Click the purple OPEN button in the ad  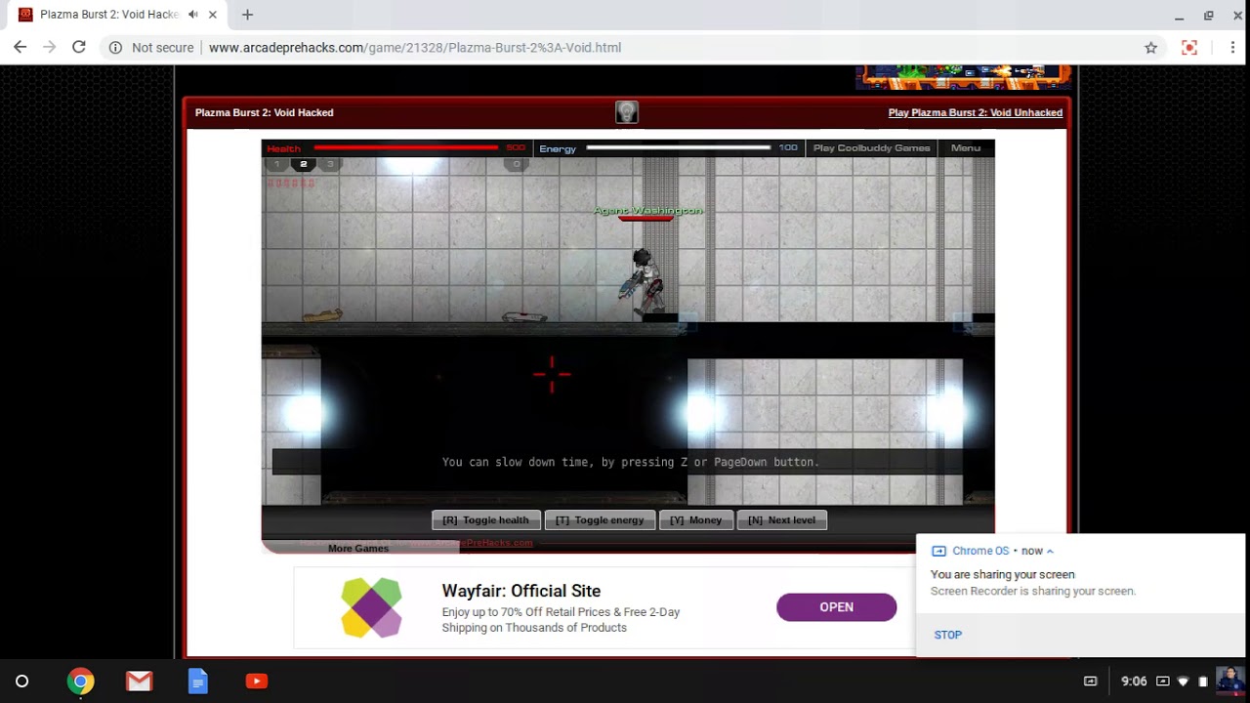pyautogui.click(x=836, y=607)
